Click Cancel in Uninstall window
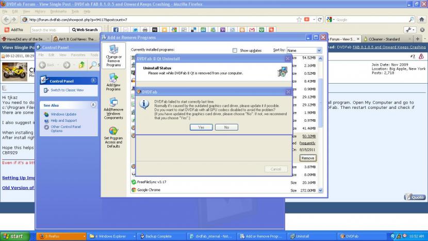 [276, 169]
